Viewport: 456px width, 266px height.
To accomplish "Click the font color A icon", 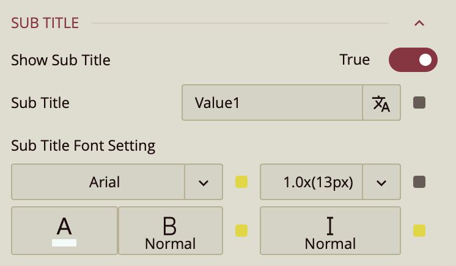I will click(x=64, y=226).
